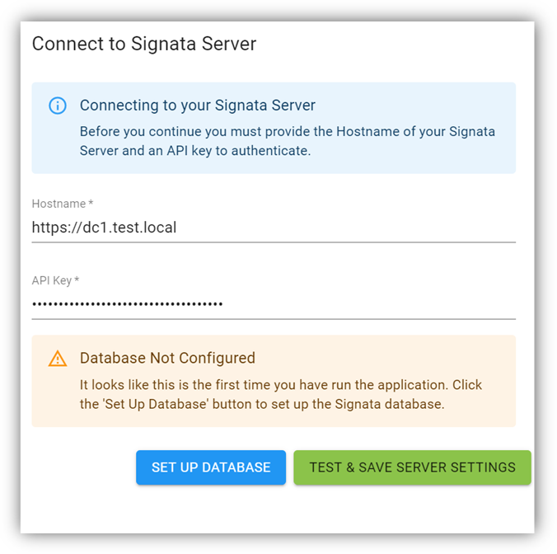Image resolution: width=557 pixels, height=554 pixels.
Task: Click the https://dc1.test.local text
Action: [x=104, y=228]
